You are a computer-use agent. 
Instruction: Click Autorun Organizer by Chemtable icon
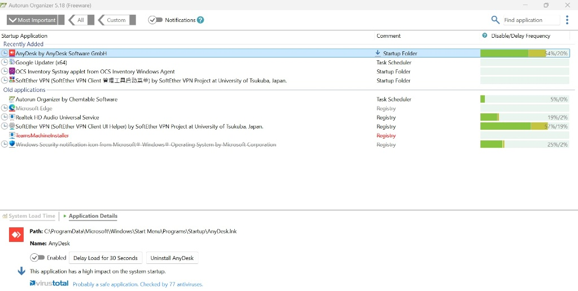[x=12, y=99]
